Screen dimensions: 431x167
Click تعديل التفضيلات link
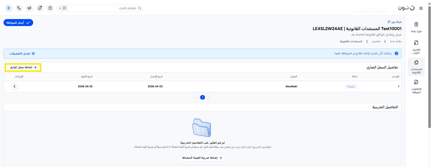point(22,53)
